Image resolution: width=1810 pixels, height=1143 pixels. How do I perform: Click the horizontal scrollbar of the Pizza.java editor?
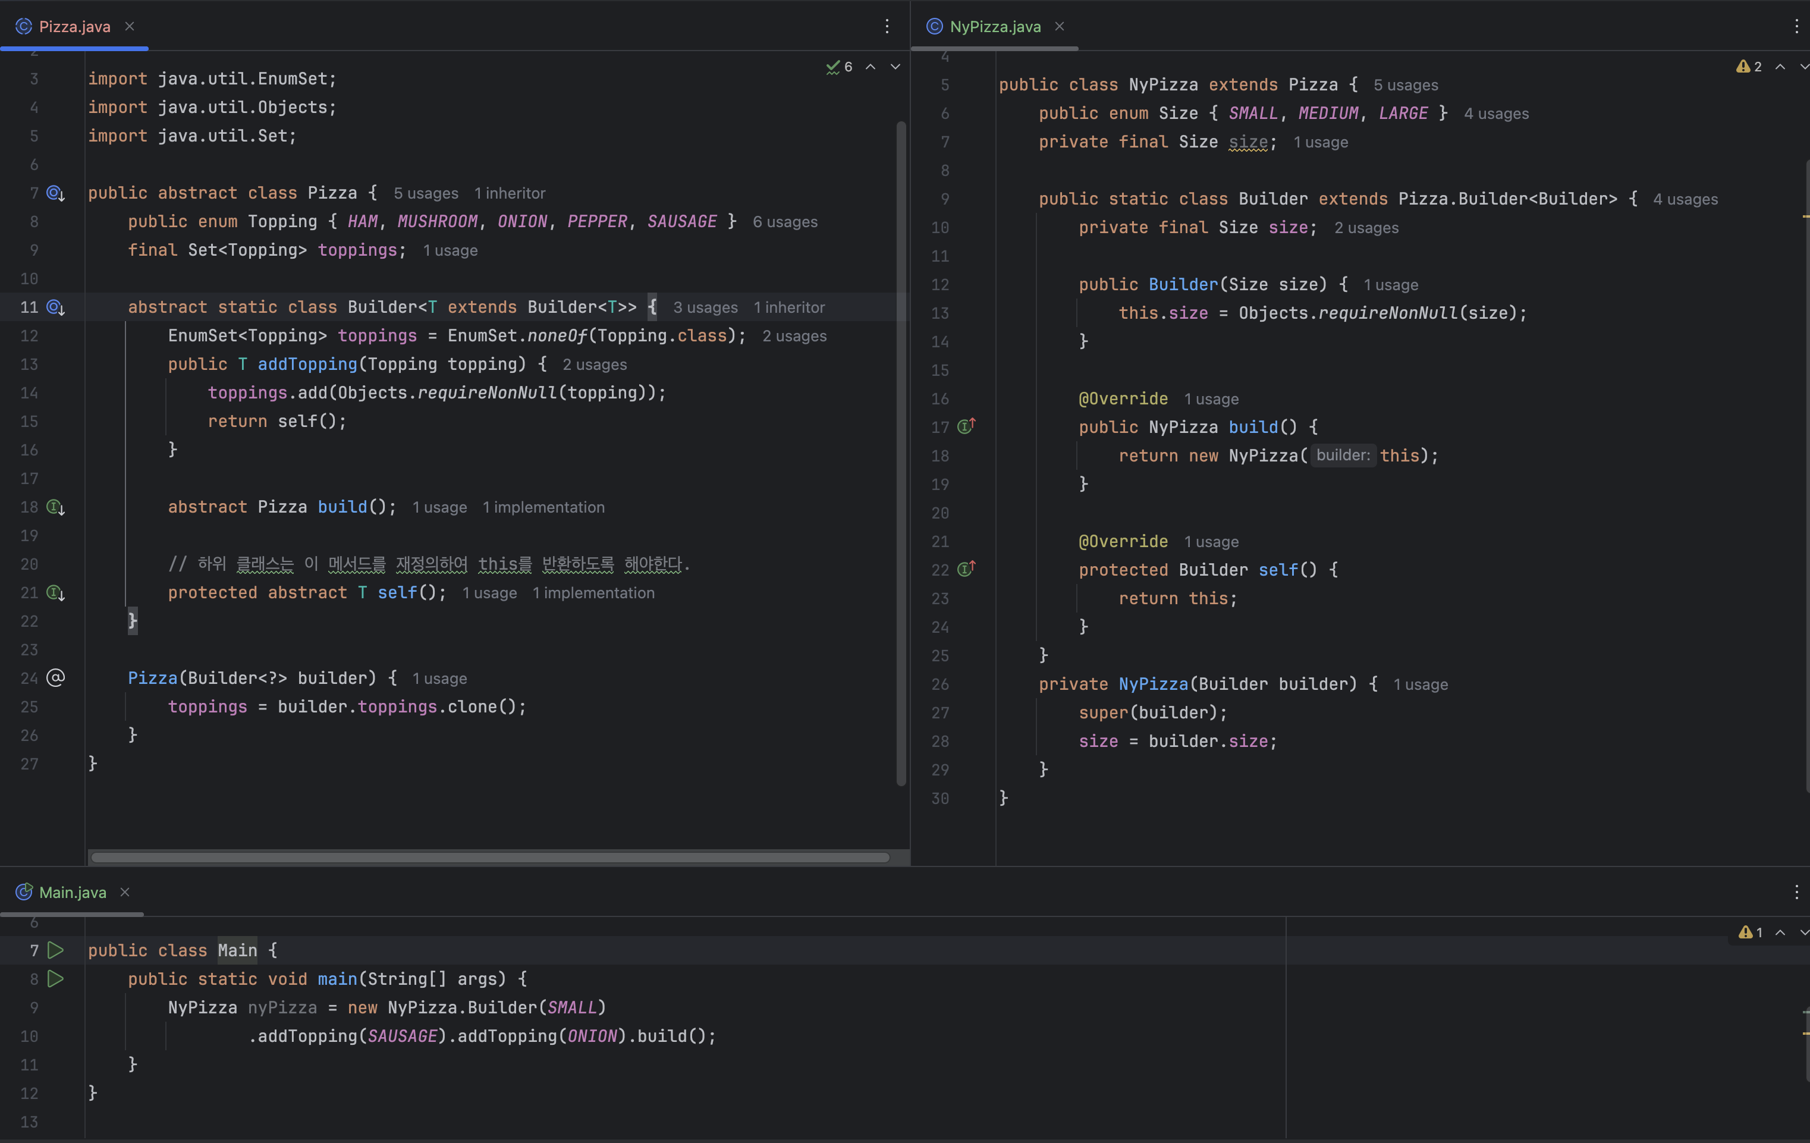(489, 858)
